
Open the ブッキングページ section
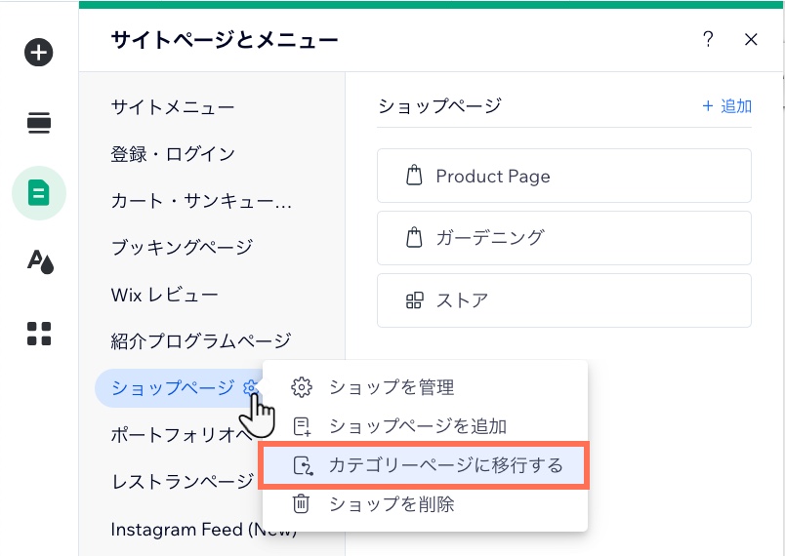[182, 248]
